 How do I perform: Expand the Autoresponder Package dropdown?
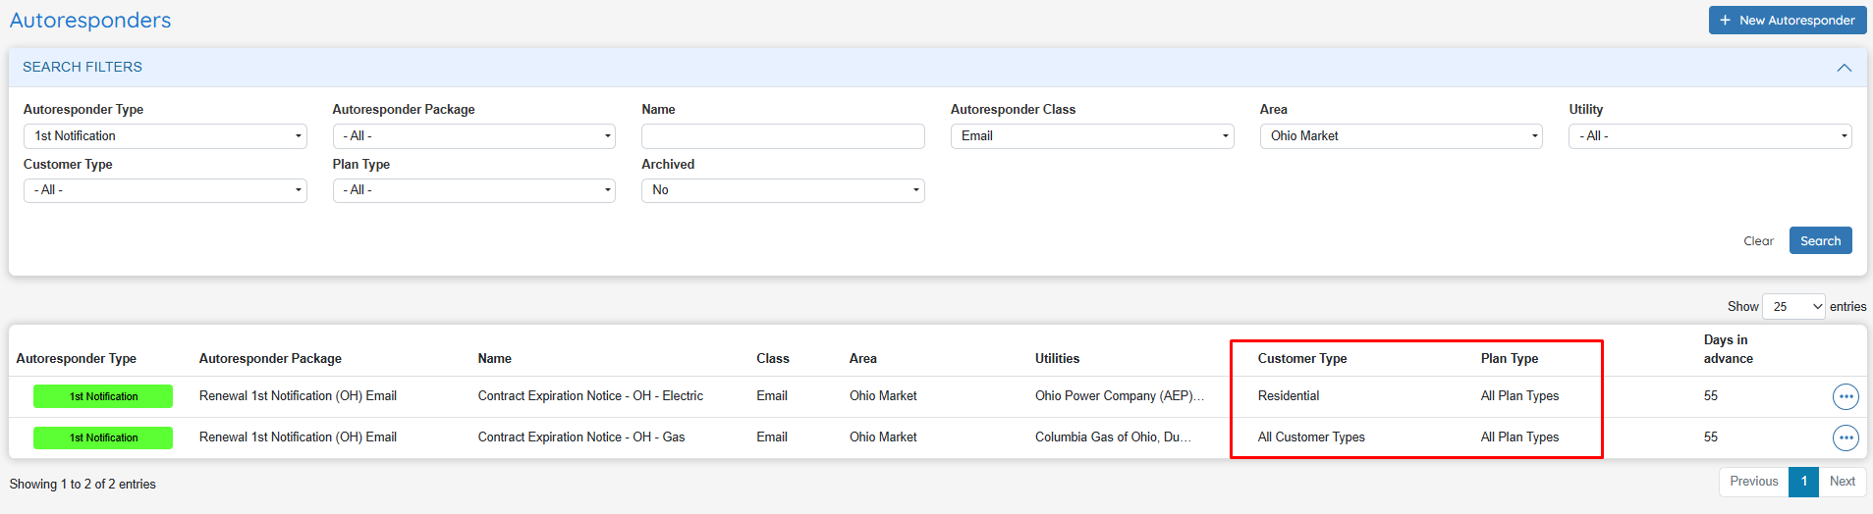click(473, 136)
